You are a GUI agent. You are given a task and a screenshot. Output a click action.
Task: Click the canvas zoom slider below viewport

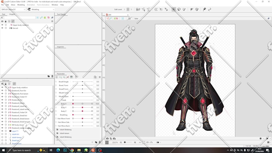click(128, 143)
